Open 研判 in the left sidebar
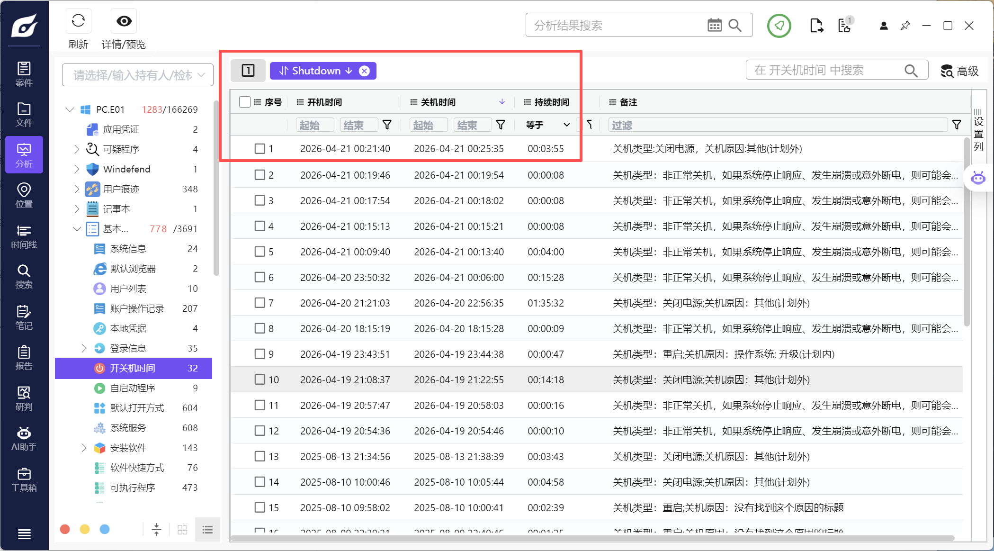Image resolution: width=994 pixels, height=551 pixels. pos(24,398)
